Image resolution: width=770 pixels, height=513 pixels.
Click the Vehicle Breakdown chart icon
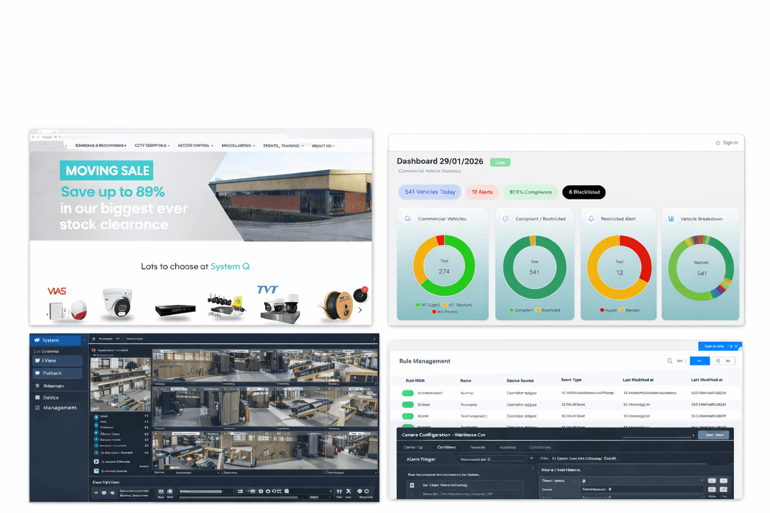point(672,218)
